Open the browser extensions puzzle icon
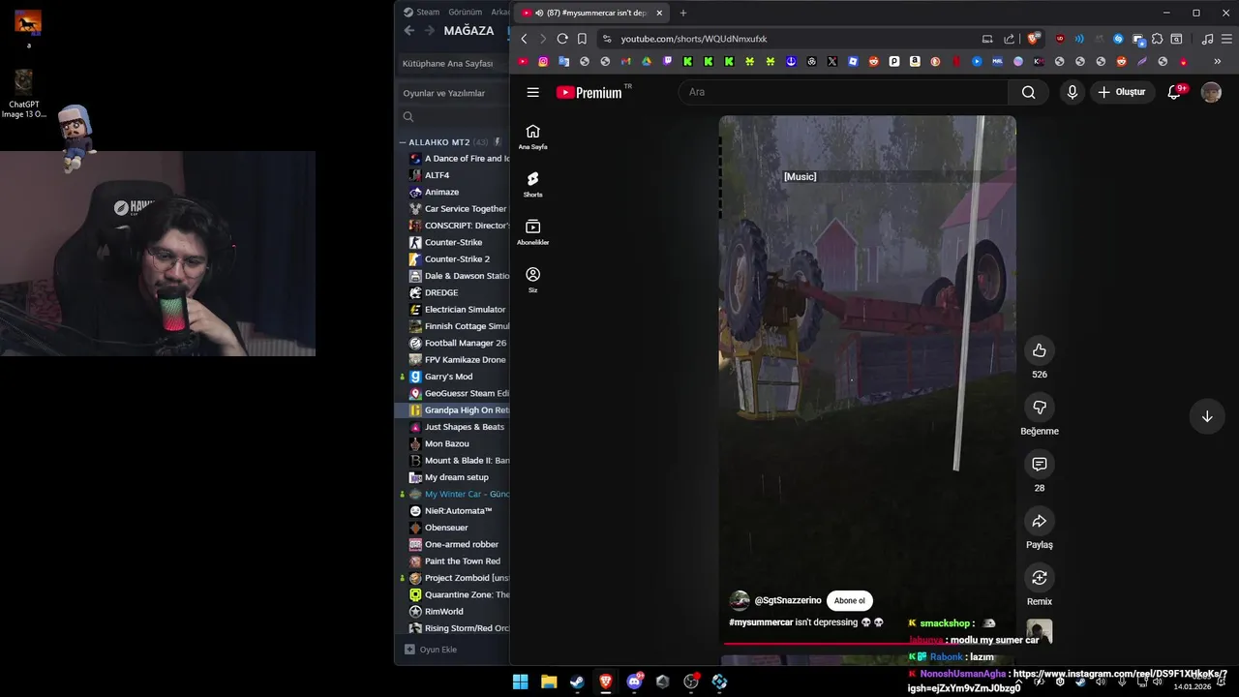The width and height of the screenshot is (1239, 697). point(1157,39)
